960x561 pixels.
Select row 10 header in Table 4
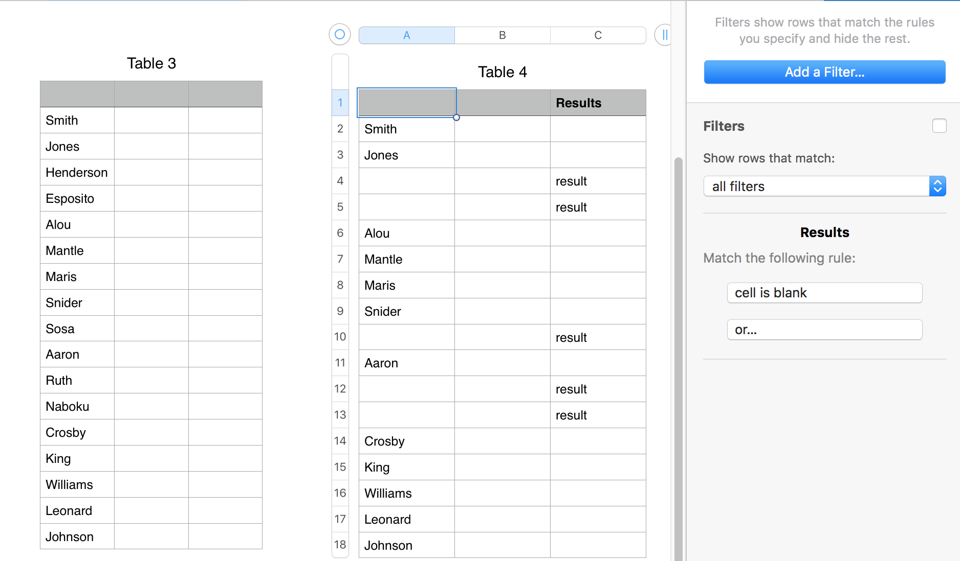point(340,337)
